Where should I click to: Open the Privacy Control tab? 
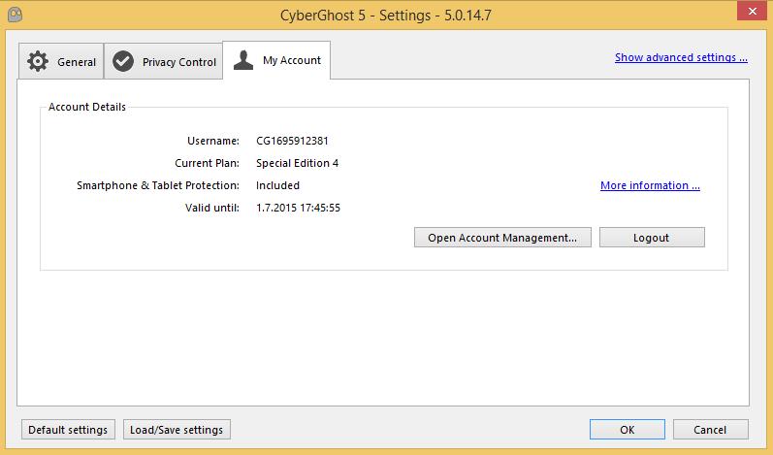tap(178, 62)
